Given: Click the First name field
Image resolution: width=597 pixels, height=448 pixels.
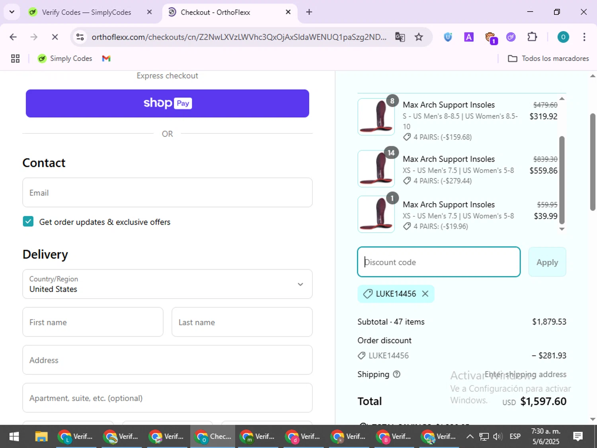Looking at the screenshot, I should pos(93,322).
